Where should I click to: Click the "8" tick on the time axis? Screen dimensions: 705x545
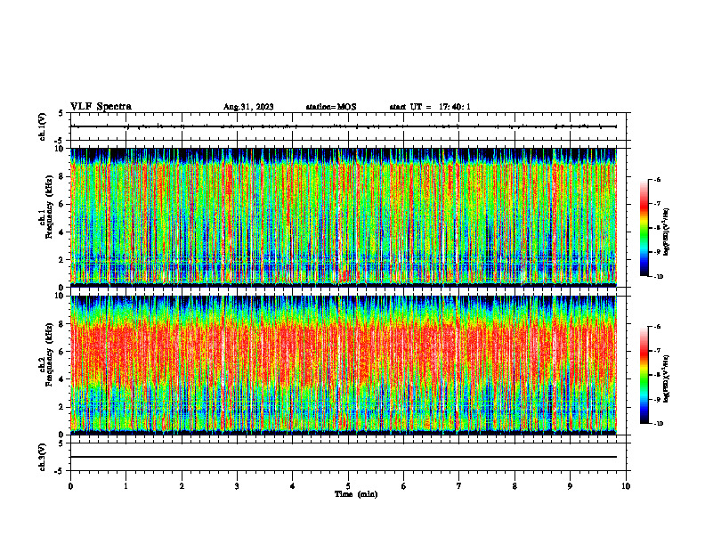(515, 486)
